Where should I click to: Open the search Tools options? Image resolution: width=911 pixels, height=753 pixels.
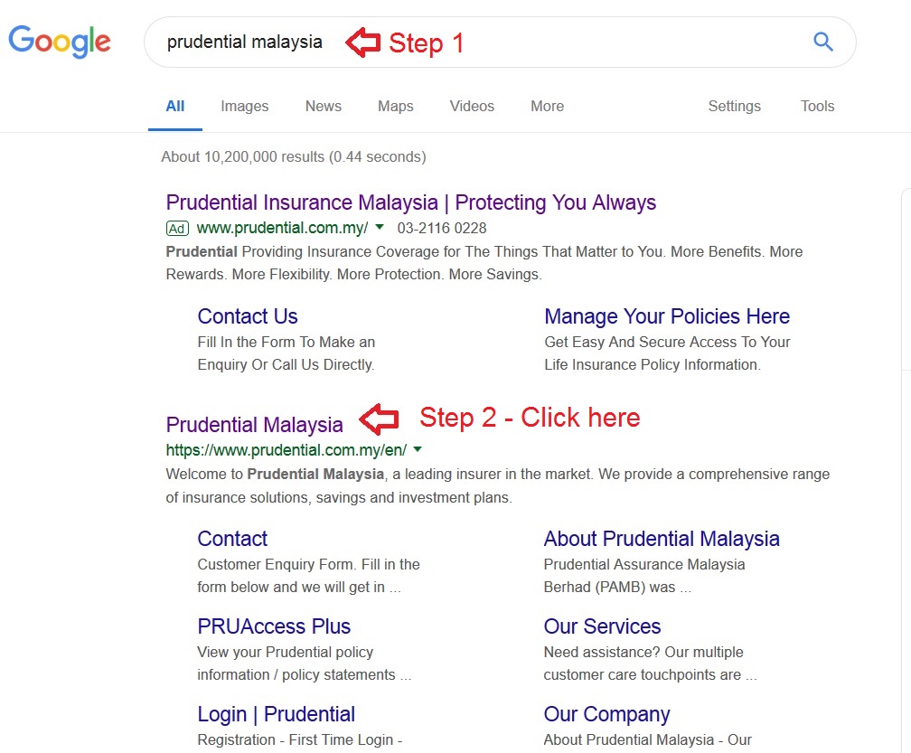tap(817, 106)
